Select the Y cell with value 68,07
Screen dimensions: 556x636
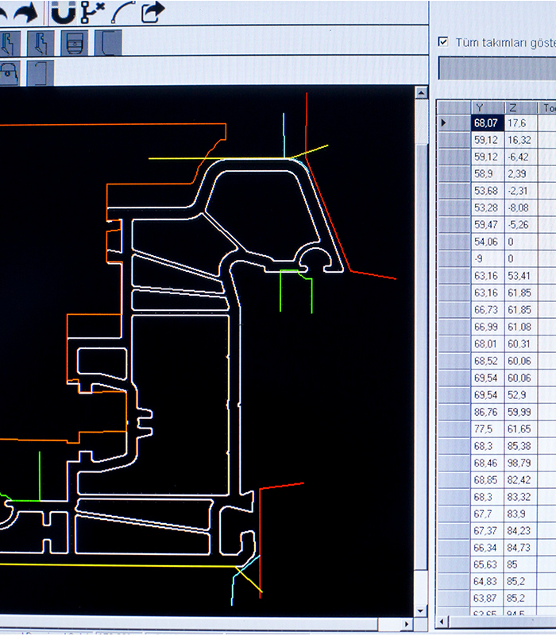click(x=487, y=123)
